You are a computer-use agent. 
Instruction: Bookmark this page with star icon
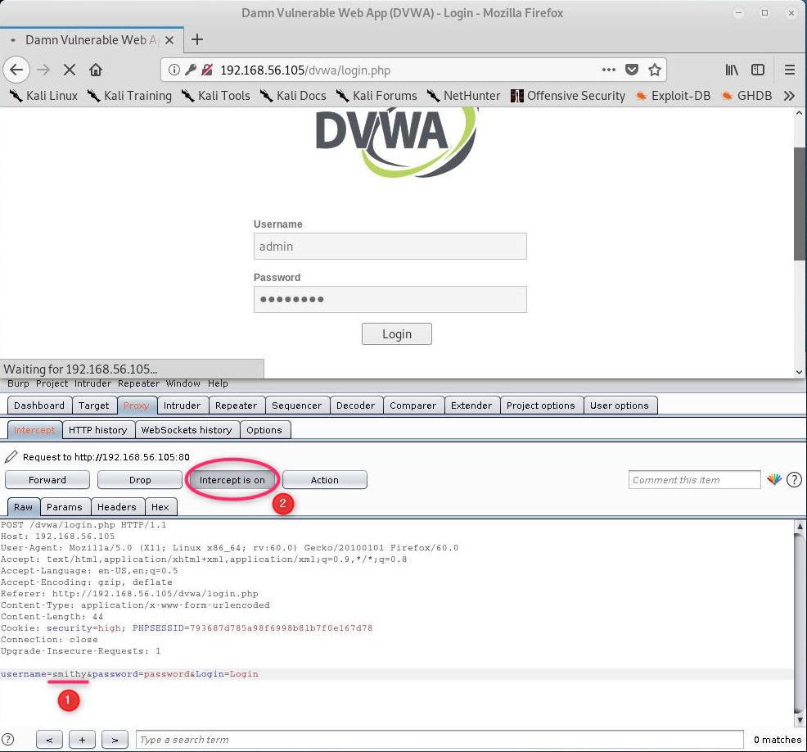[655, 70]
